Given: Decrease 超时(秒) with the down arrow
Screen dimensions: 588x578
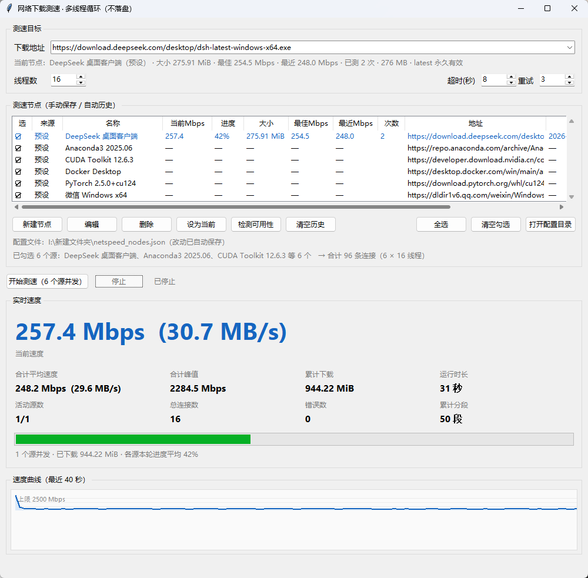Looking at the screenshot, I should coord(511,82).
